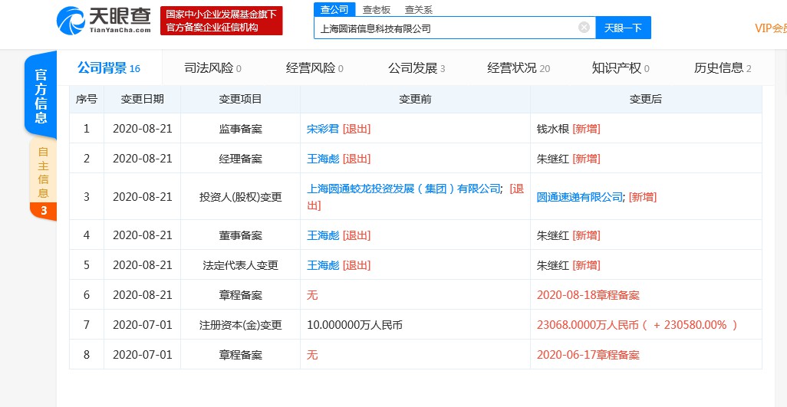Click the TianYanCha logo
787x407 pixels.
104,20
